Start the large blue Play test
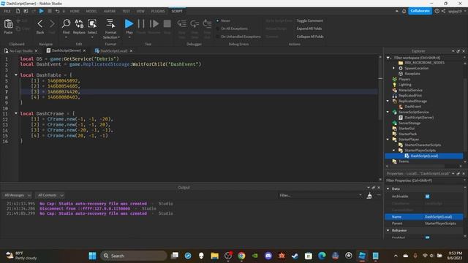Viewport: 468px width, 263px height. pos(129,23)
